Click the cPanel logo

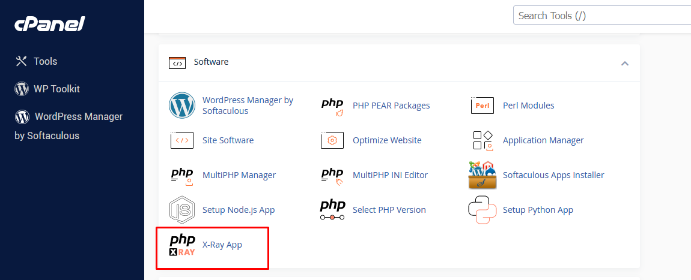(50, 24)
